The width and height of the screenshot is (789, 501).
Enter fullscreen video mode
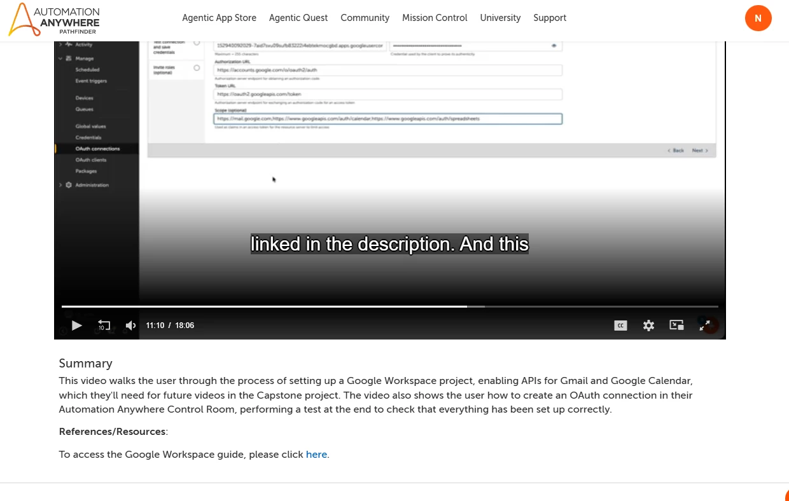click(704, 326)
